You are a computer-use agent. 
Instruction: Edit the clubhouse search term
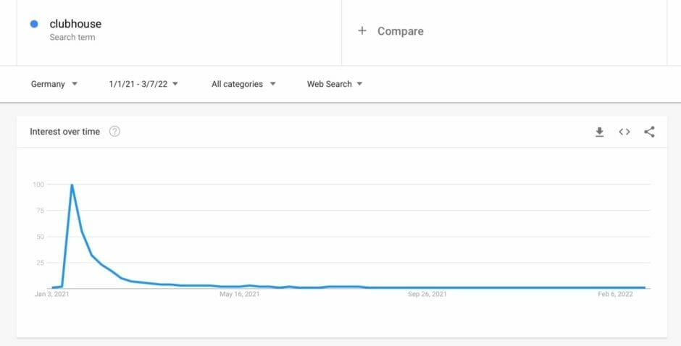[x=75, y=24]
